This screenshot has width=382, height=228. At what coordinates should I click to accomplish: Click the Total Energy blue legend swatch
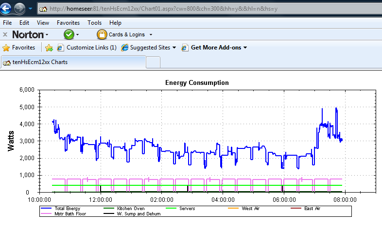(x=46, y=208)
